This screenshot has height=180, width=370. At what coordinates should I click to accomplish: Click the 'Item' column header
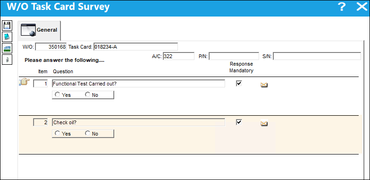pyautogui.click(x=42, y=71)
